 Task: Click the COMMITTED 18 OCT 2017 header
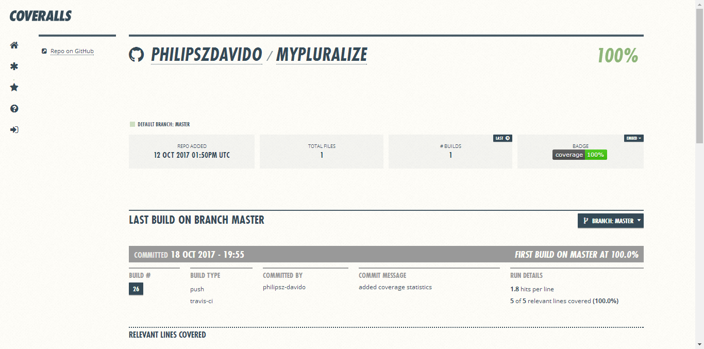point(189,255)
